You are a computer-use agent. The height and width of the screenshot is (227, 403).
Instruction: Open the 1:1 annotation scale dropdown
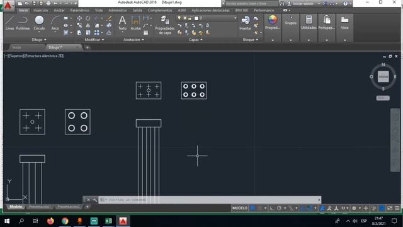pos(344,208)
